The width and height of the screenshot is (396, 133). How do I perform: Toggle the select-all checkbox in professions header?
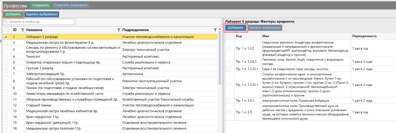(6, 30)
